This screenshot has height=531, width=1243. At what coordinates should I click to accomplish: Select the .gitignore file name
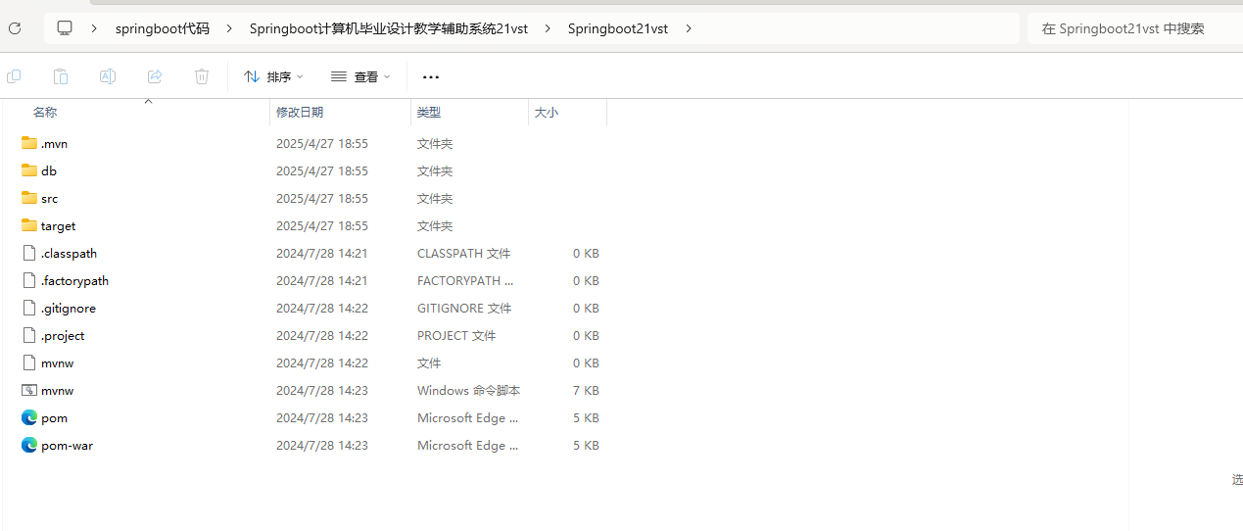[x=69, y=308]
